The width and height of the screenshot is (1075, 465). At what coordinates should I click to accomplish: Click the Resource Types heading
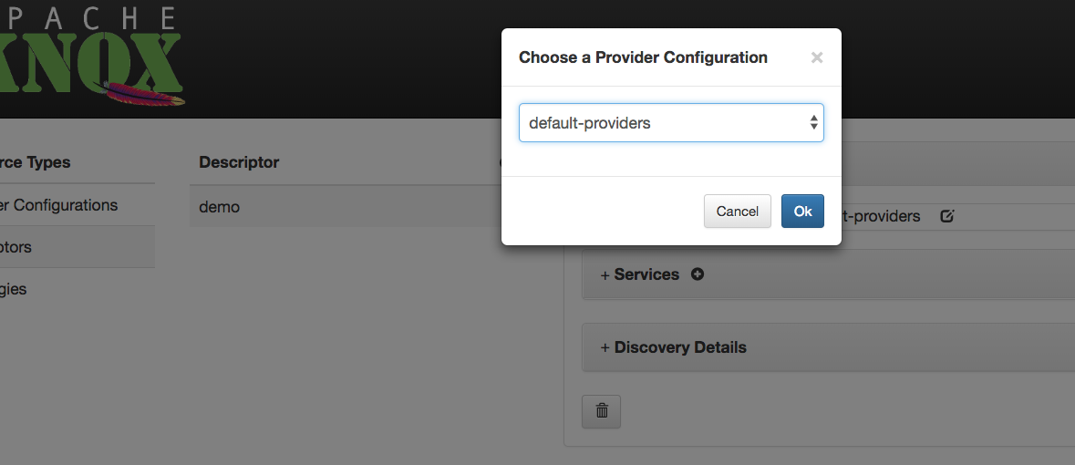coord(36,162)
